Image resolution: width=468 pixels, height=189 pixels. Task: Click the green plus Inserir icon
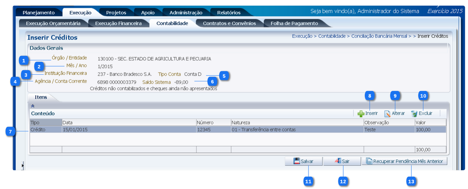361,114
